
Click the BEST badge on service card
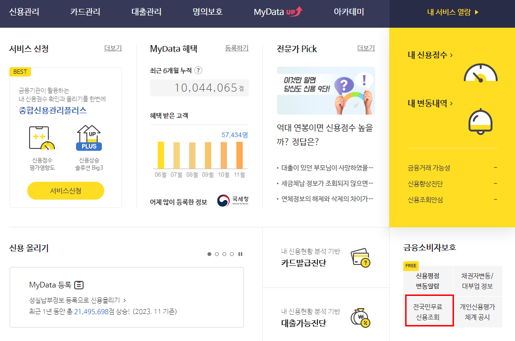point(20,71)
